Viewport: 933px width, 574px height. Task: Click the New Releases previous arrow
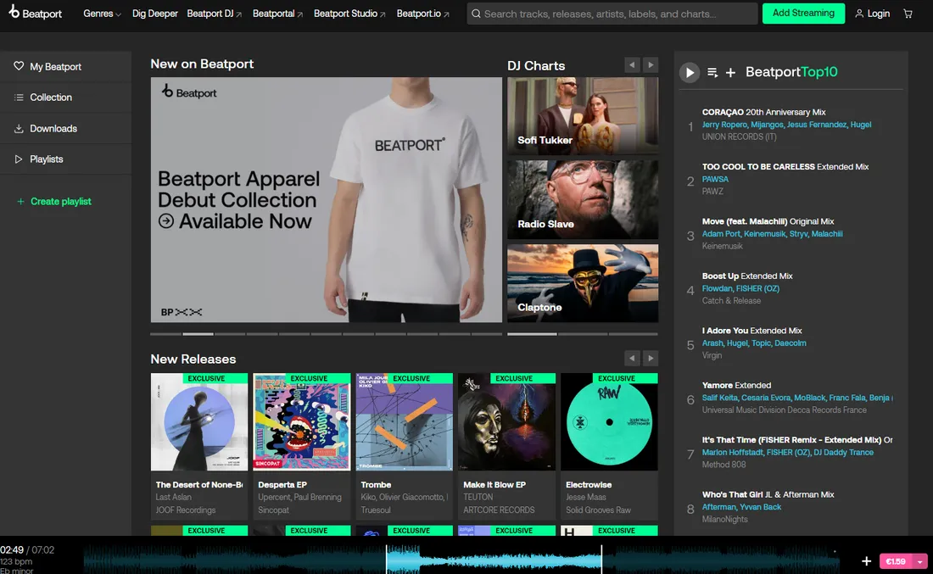(632, 358)
